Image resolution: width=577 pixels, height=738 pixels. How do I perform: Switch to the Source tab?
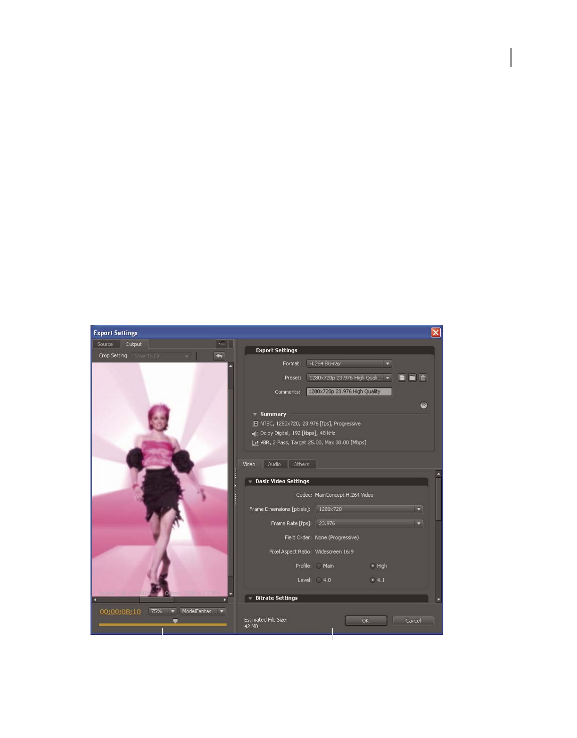tap(106, 344)
